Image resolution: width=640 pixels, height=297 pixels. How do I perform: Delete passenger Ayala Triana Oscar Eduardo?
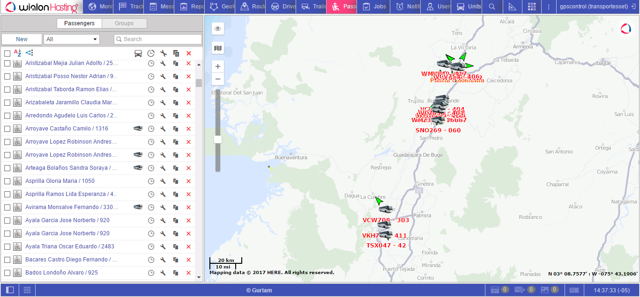click(x=189, y=246)
